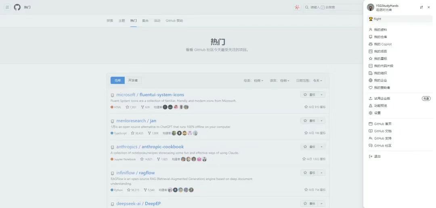Open the flight status trophy row

click(400, 19)
